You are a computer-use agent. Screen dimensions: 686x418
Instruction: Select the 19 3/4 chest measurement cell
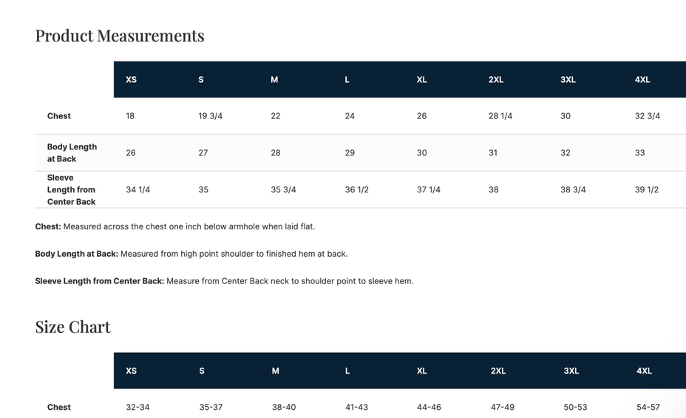pyautogui.click(x=210, y=116)
